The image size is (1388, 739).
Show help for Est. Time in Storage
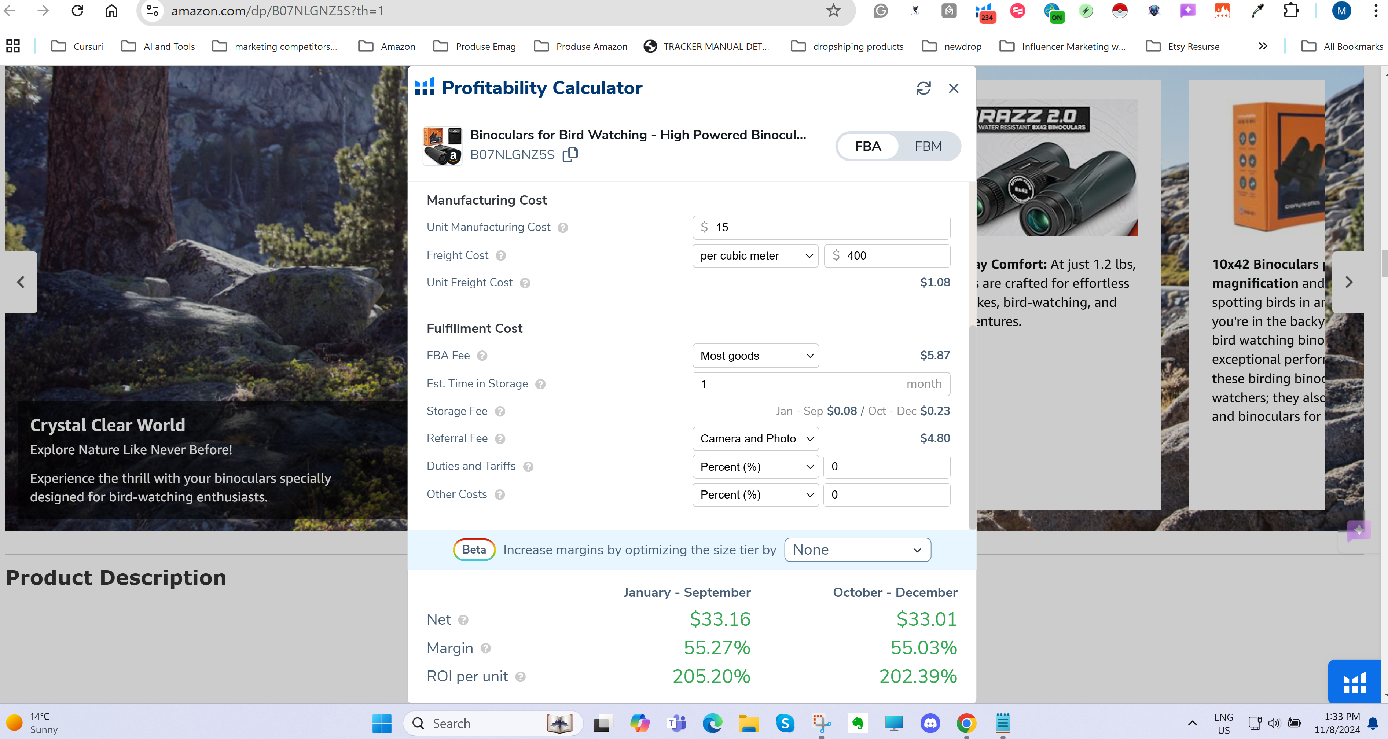(x=540, y=384)
